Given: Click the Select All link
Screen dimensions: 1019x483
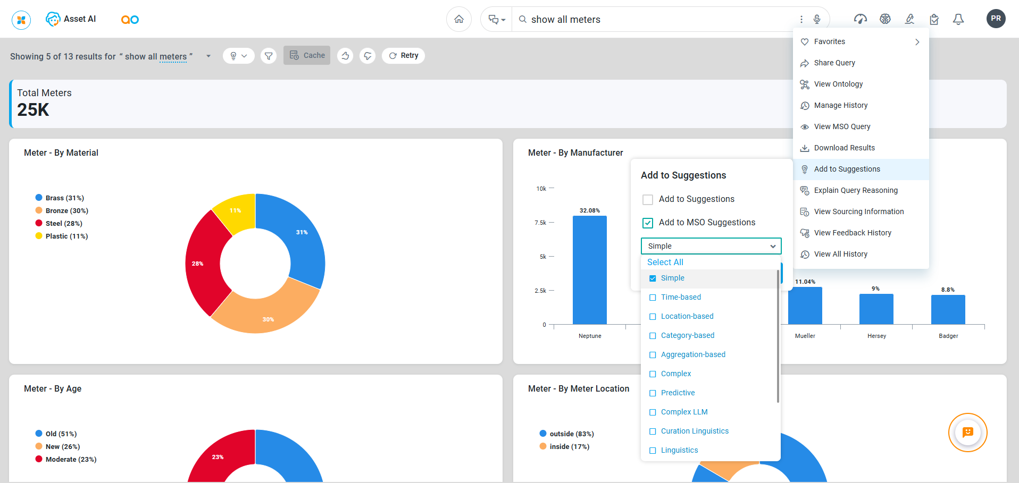Looking at the screenshot, I should tap(665, 262).
